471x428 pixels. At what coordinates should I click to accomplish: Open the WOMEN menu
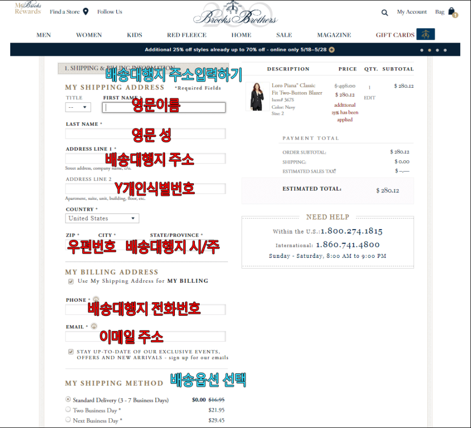tap(89, 35)
